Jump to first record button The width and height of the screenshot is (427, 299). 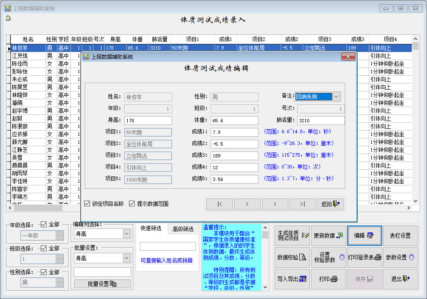[x=219, y=204]
